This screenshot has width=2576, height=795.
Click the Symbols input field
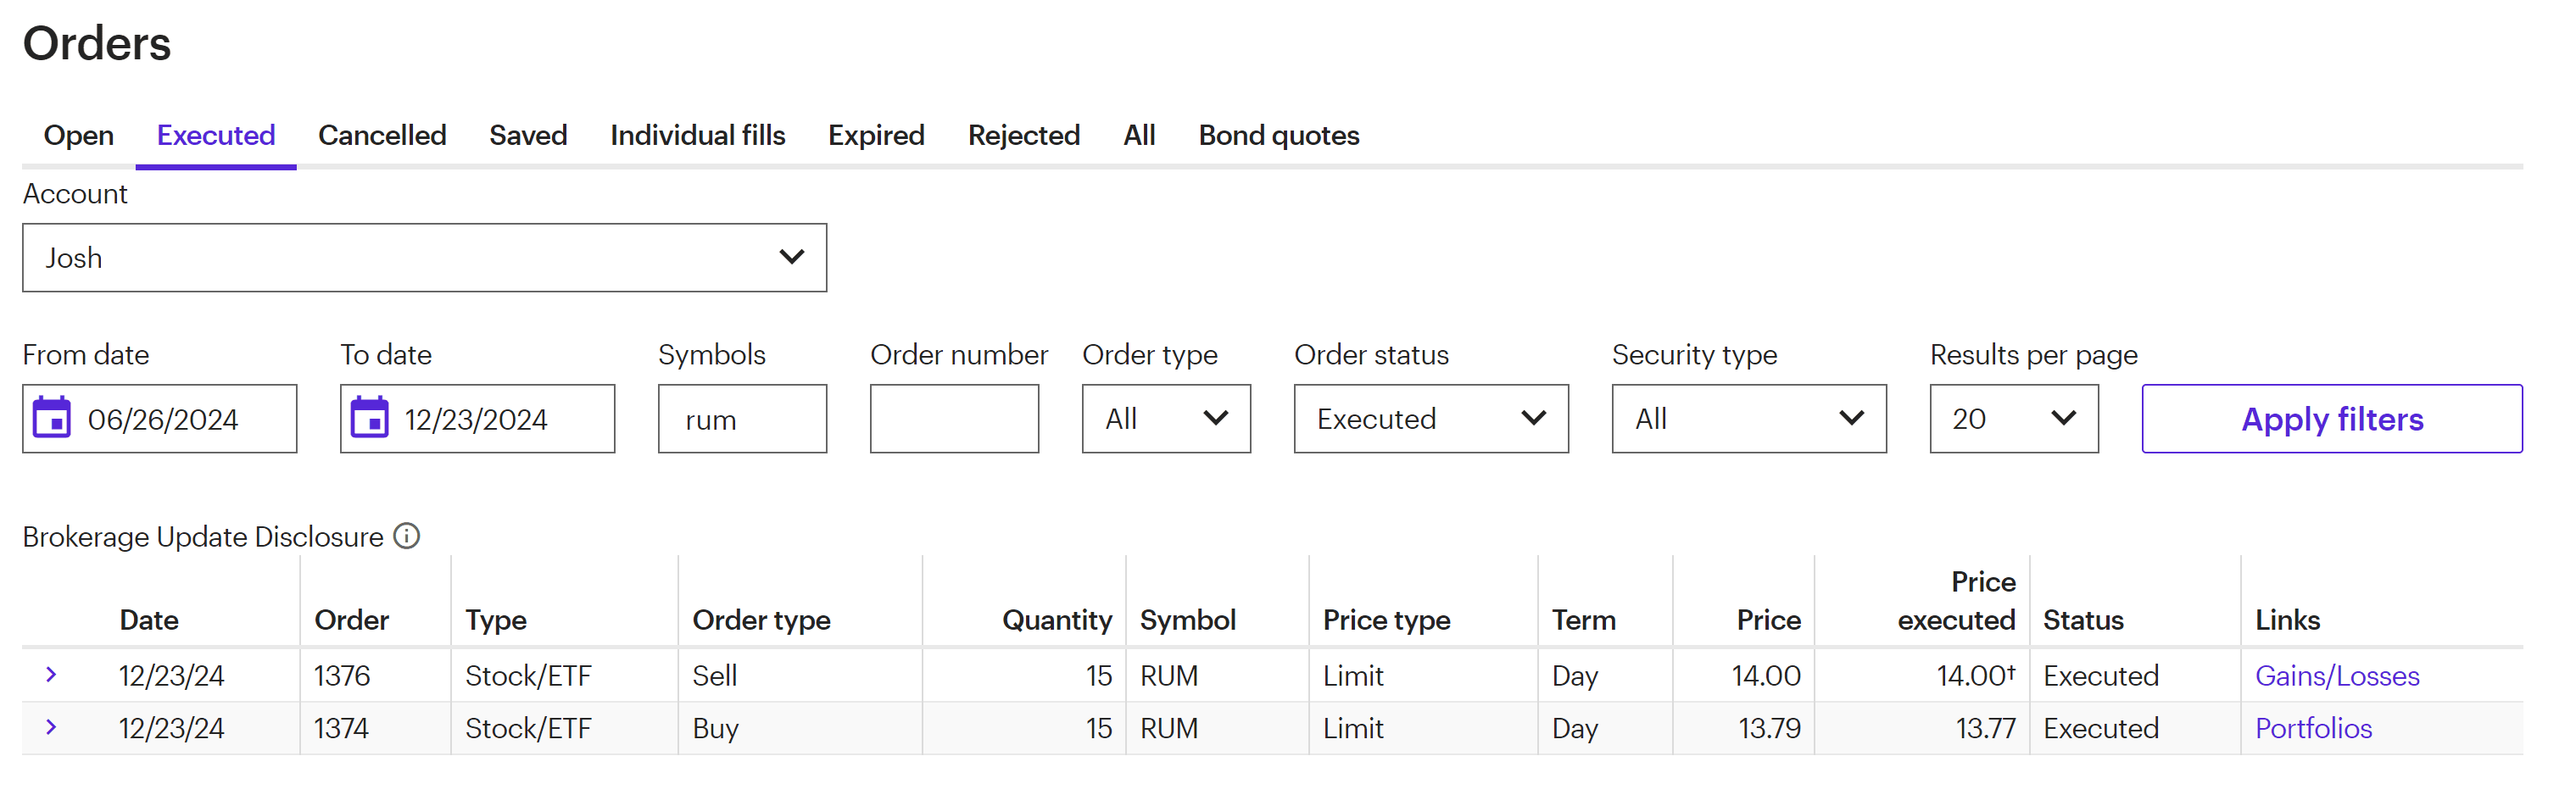click(x=742, y=418)
